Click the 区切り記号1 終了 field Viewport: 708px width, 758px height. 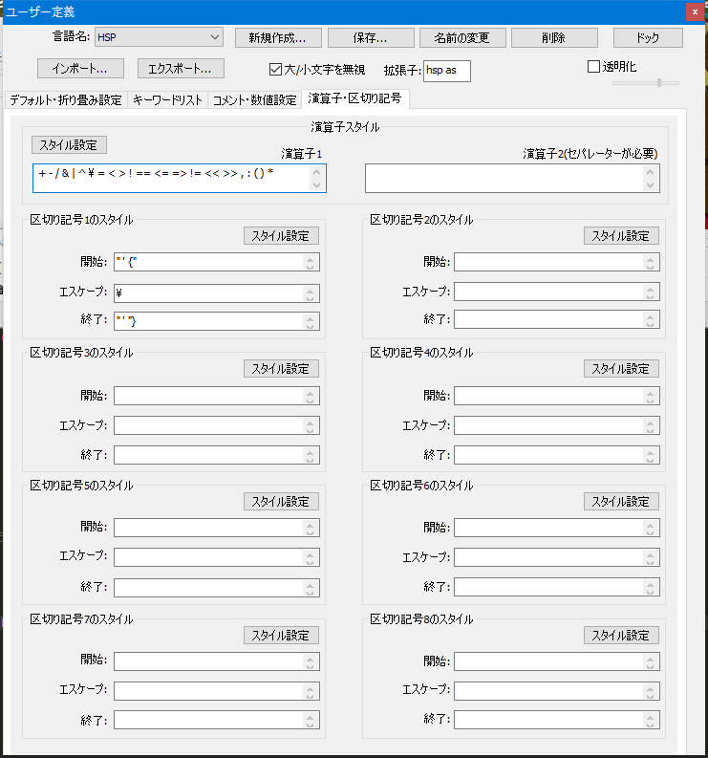point(217,321)
